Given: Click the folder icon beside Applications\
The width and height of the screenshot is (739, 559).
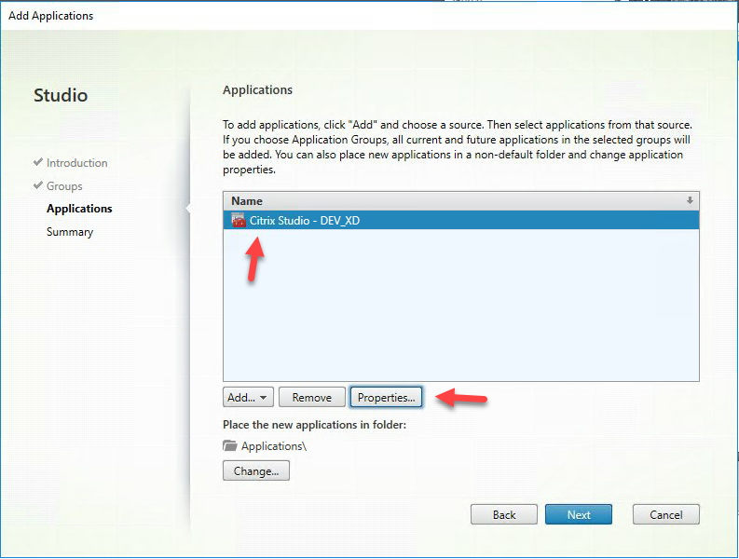Looking at the screenshot, I should coord(229,445).
